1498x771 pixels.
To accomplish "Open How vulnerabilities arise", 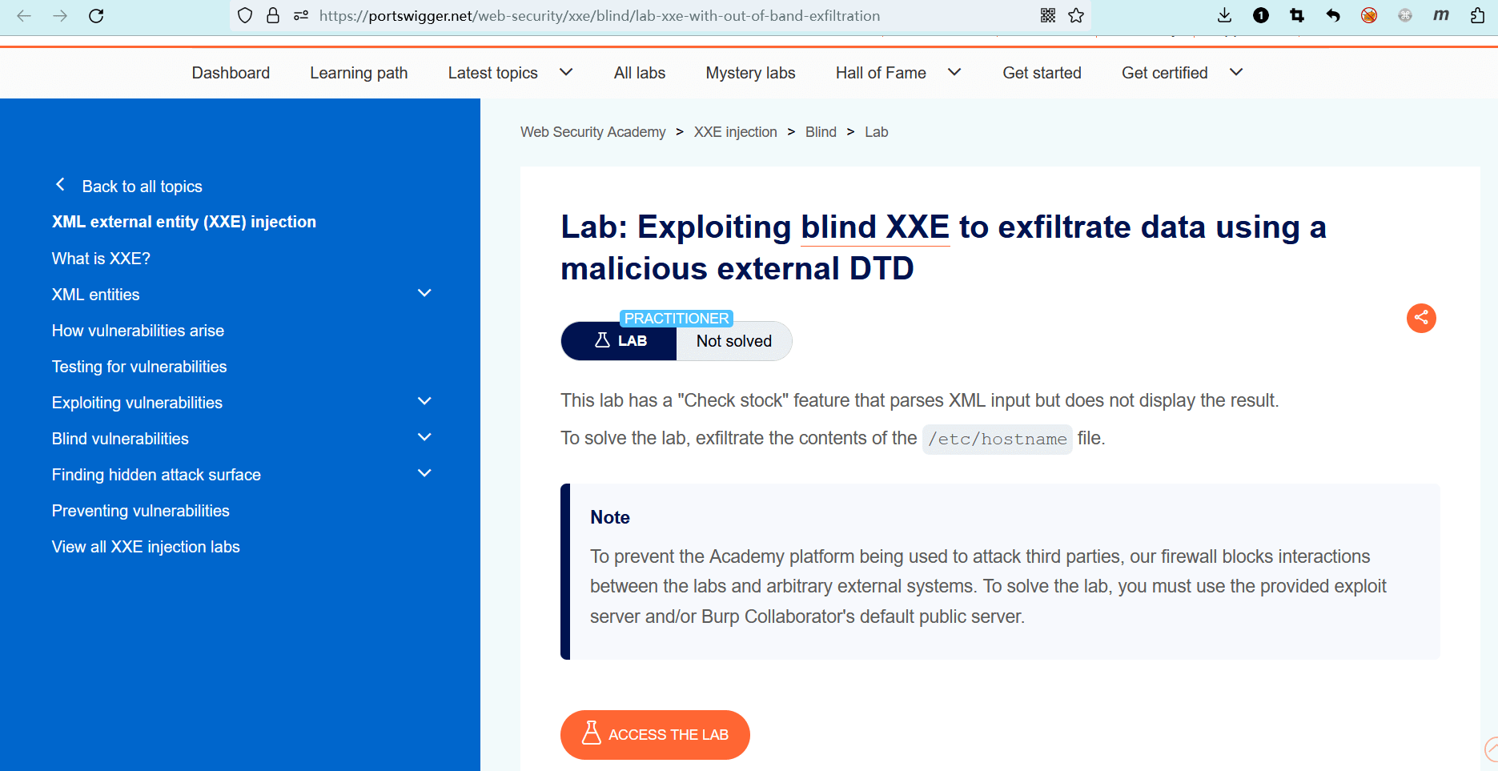I will 138,331.
